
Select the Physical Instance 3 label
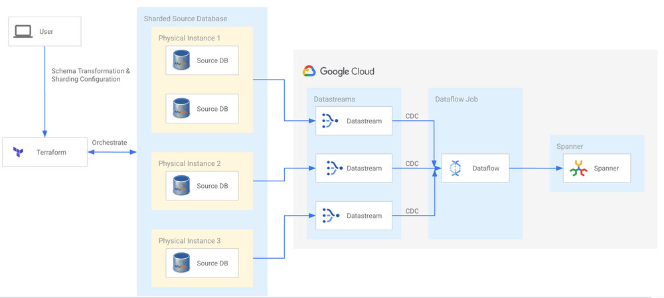(189, 241)
